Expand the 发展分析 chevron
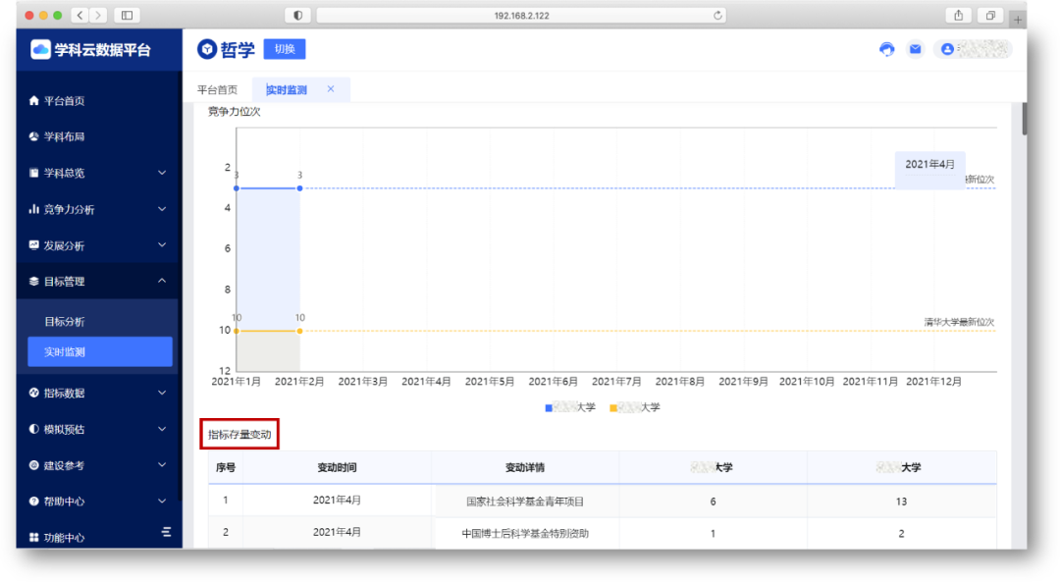The height and width of the screenshot is (582, 1060). [x=162, y=244]
